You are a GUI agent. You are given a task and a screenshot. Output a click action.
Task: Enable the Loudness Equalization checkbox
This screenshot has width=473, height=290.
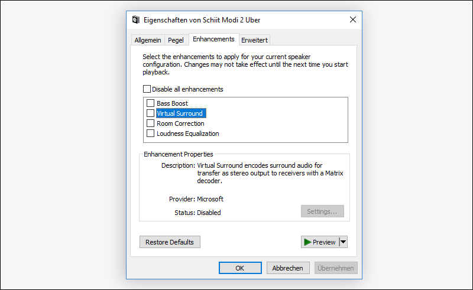click(x=150, y=133)
